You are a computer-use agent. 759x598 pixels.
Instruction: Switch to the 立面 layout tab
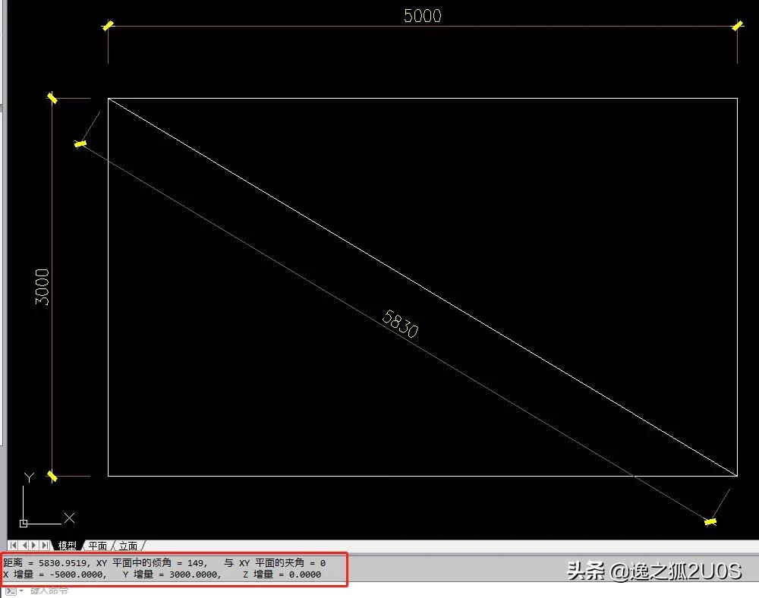pyautogui.click(x=128, y=546)
